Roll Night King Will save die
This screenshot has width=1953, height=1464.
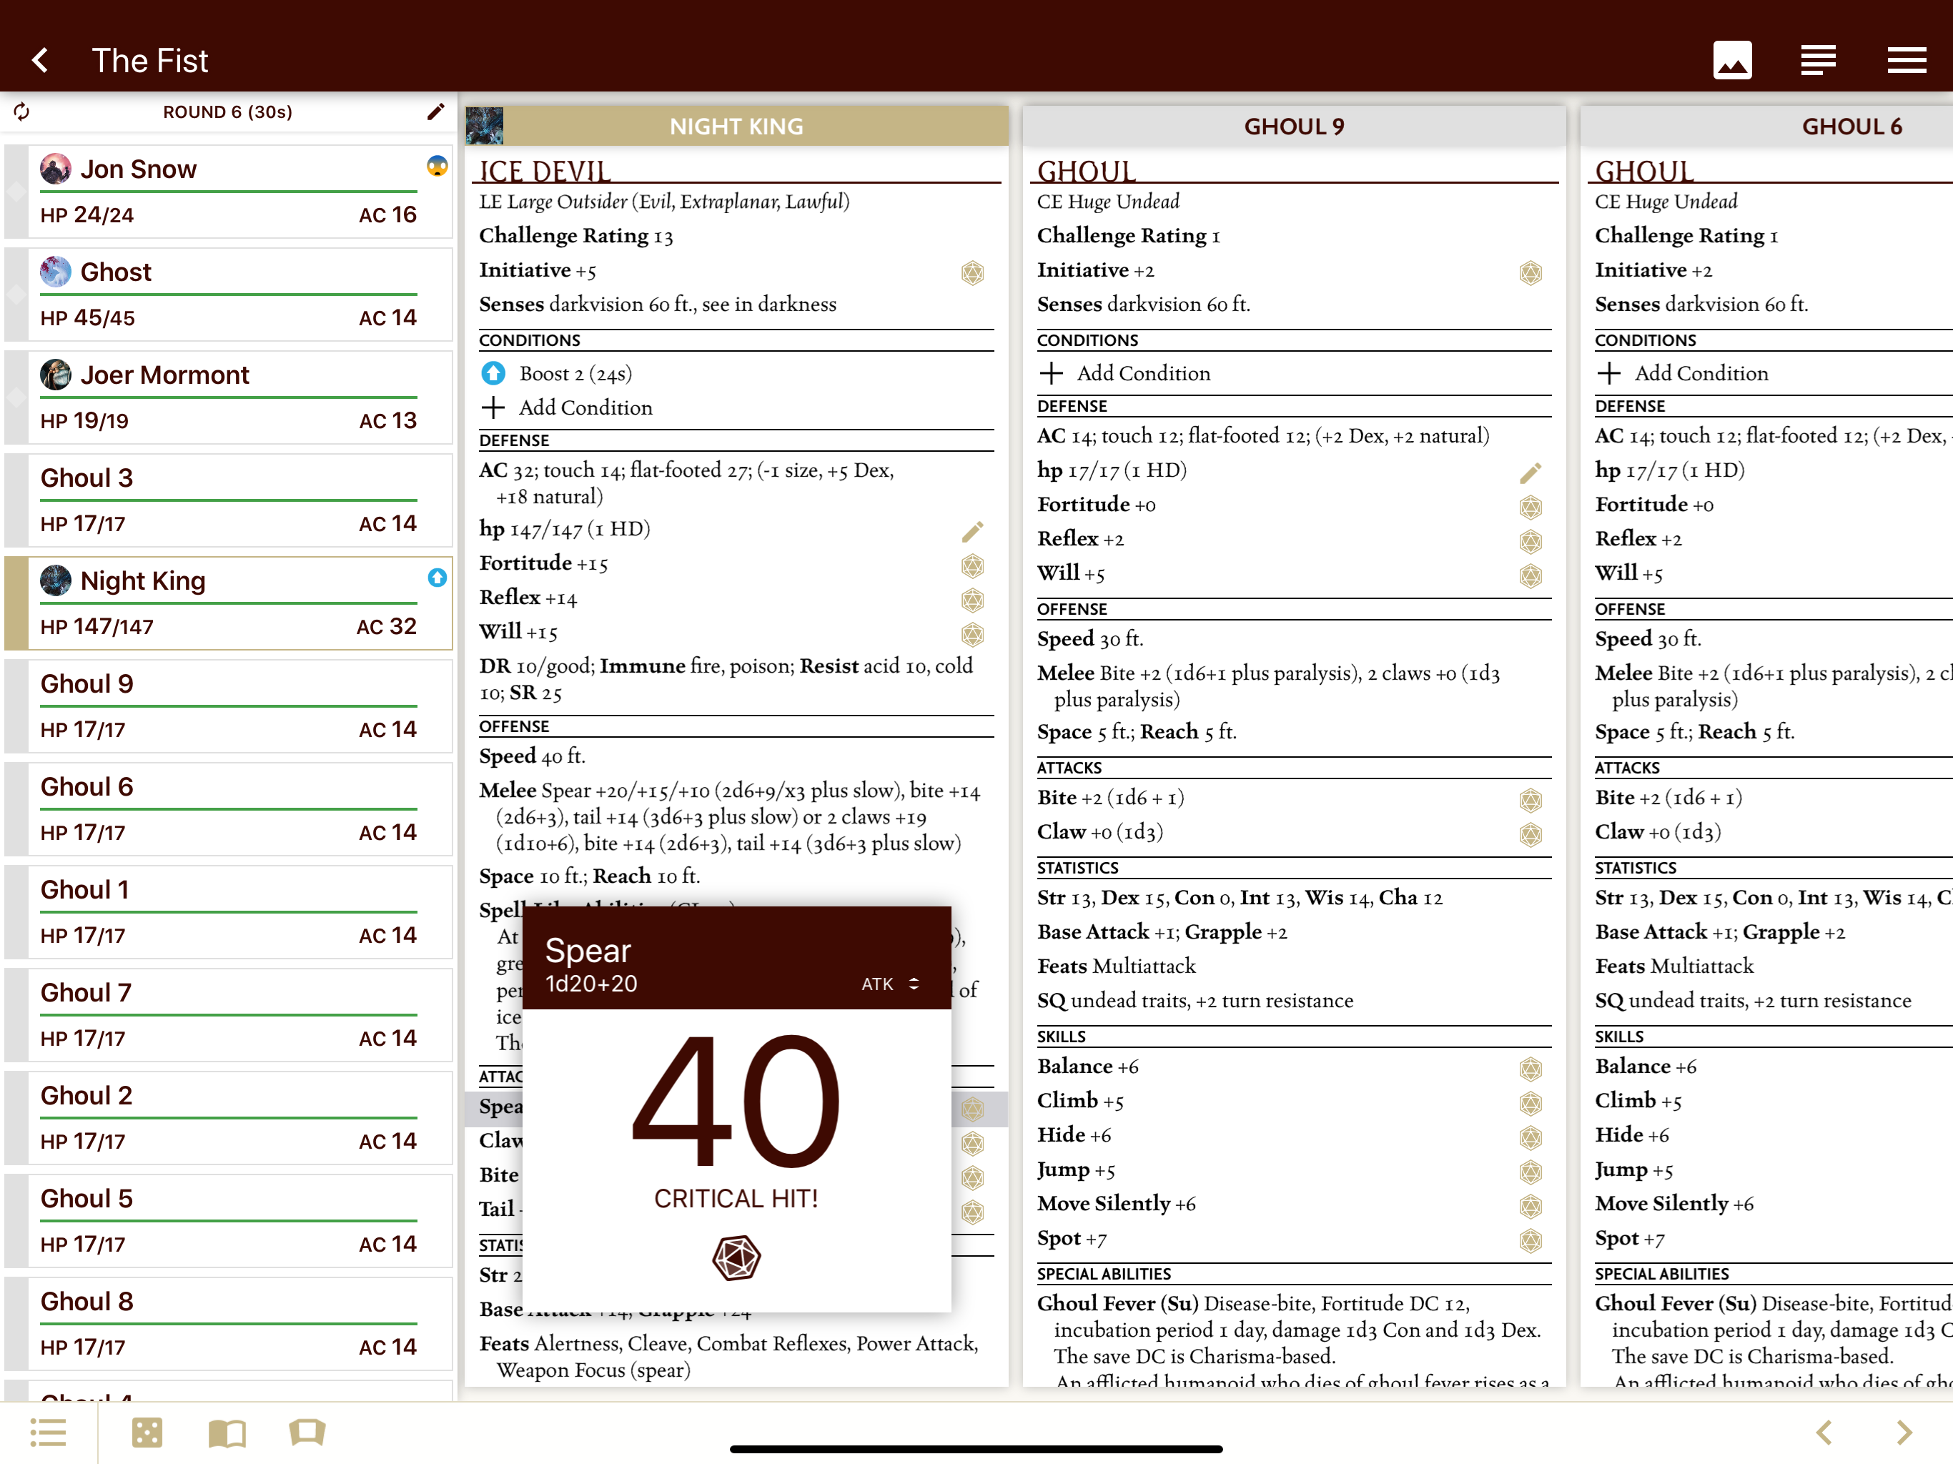(x=972, y=634)
